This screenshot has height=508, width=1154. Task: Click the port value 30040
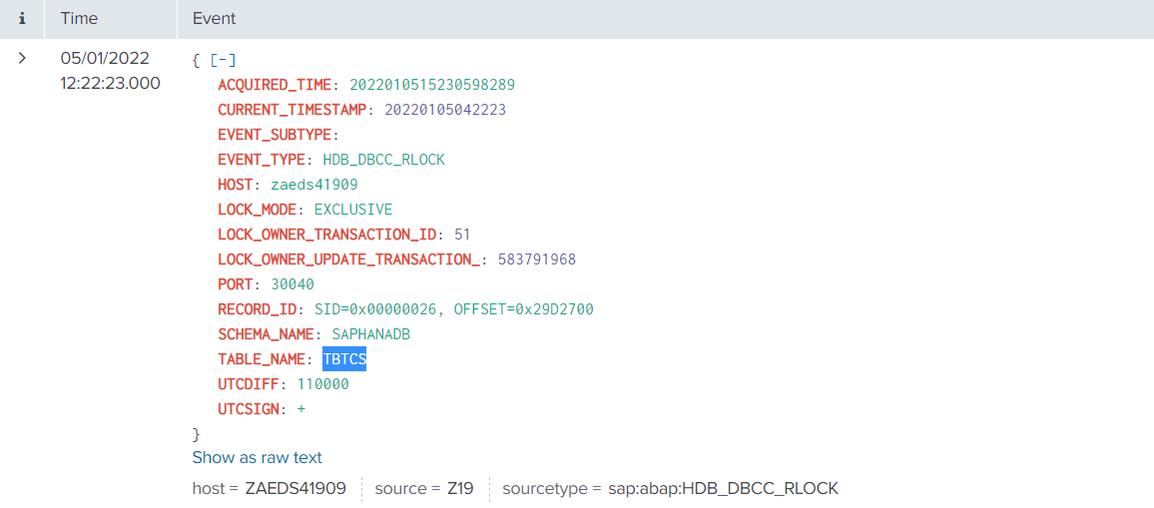click(x=291, y=284)
